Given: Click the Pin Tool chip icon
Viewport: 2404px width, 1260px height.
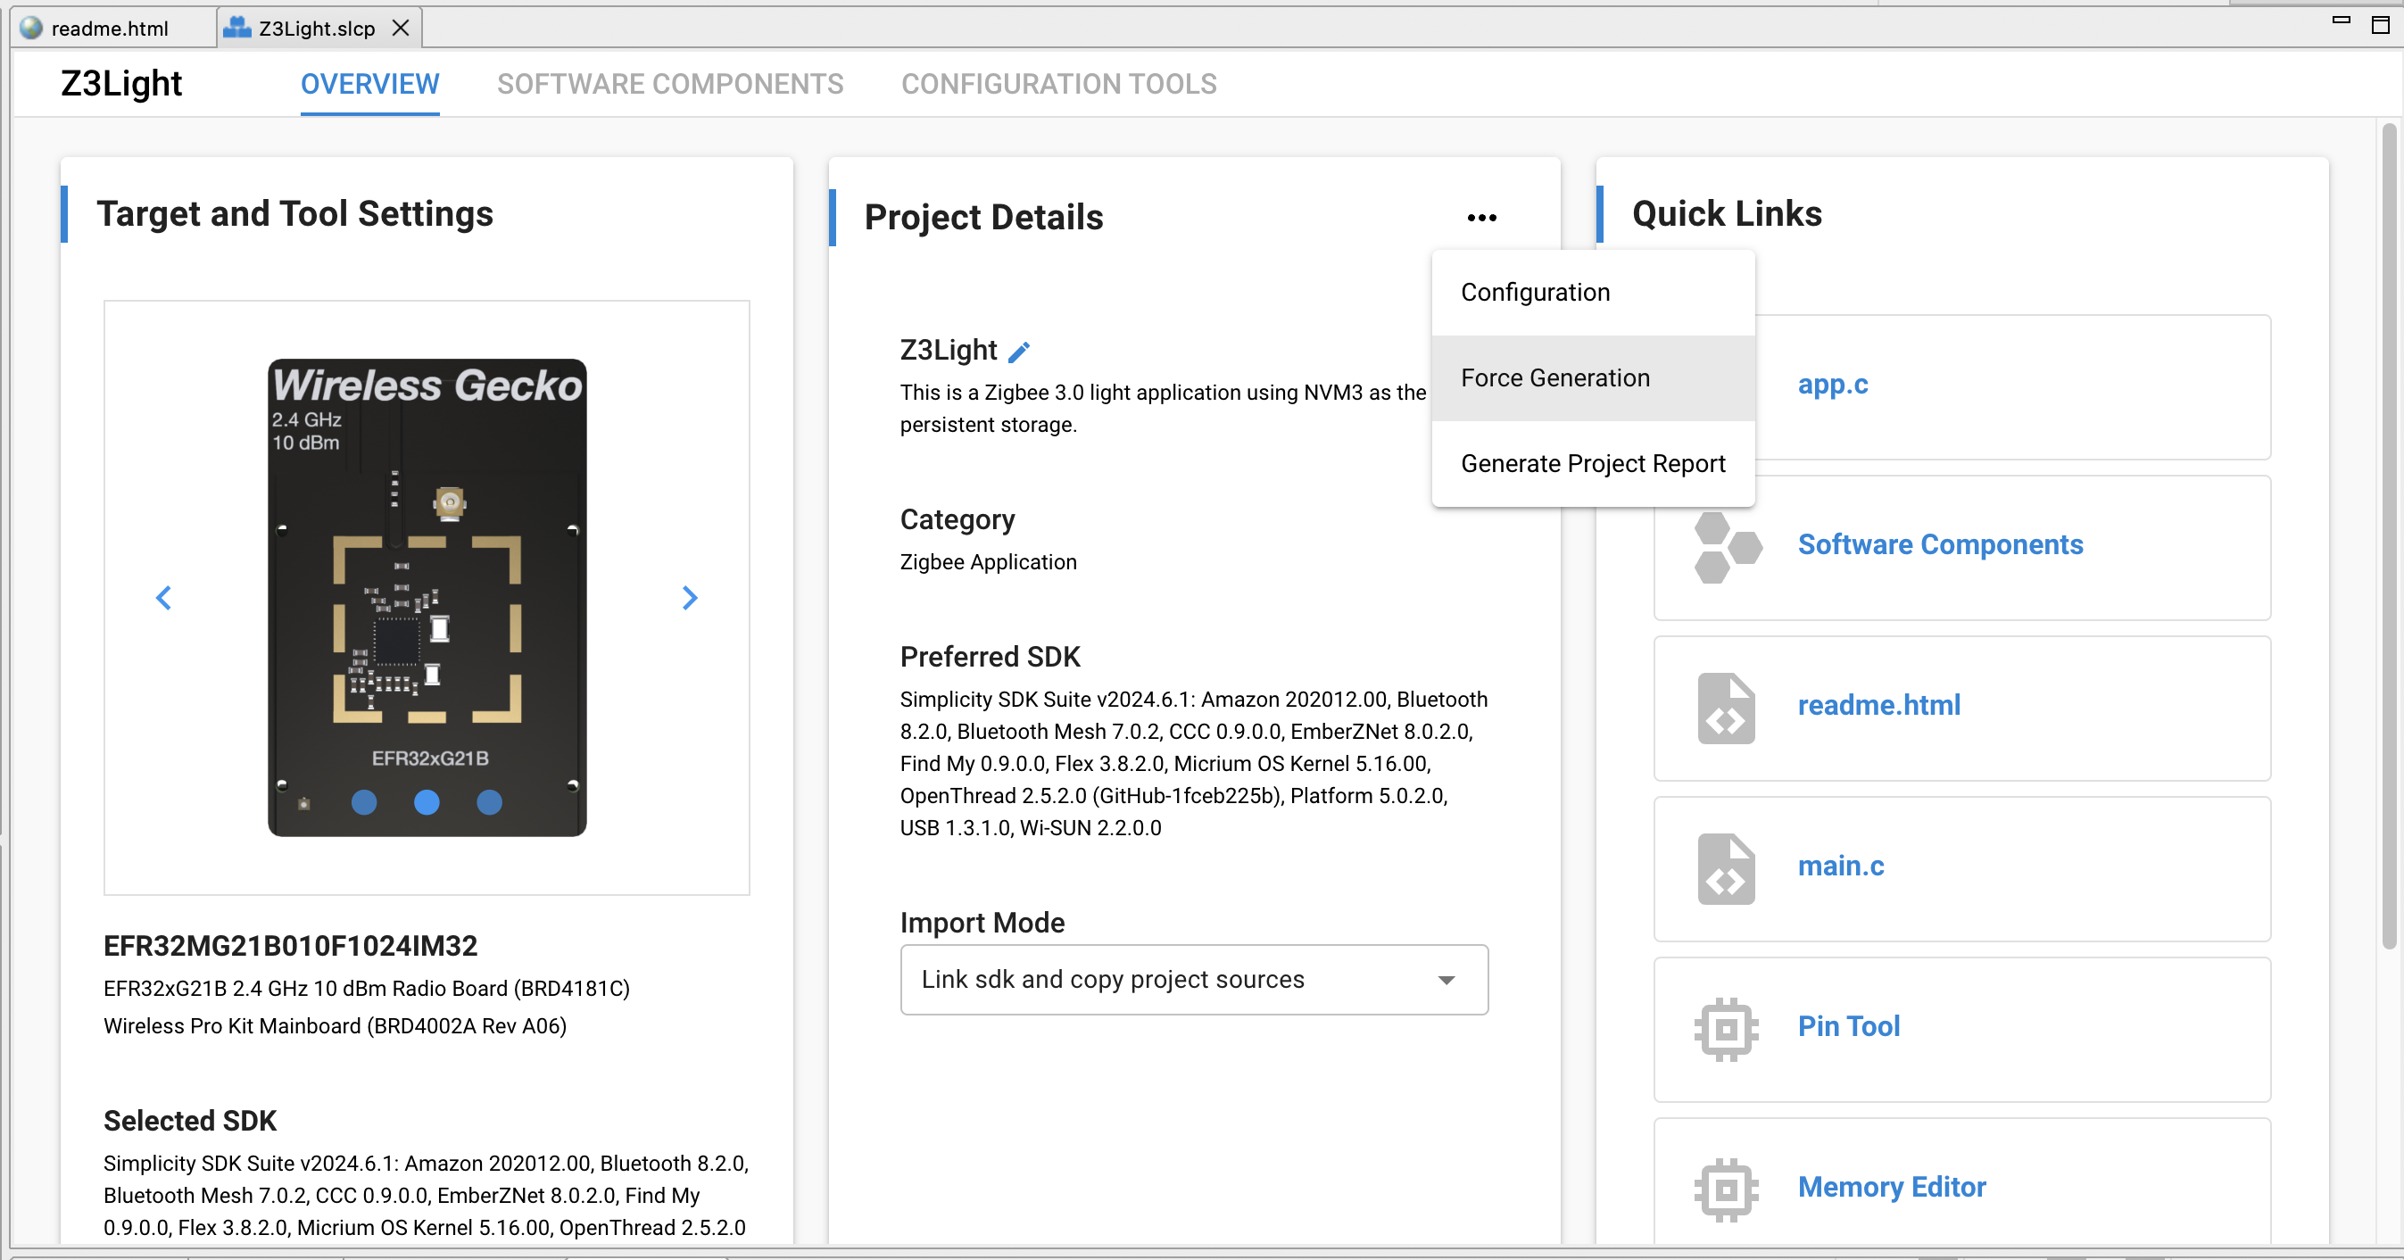Looking at the screenshot, I should tap(1726, 1030).
